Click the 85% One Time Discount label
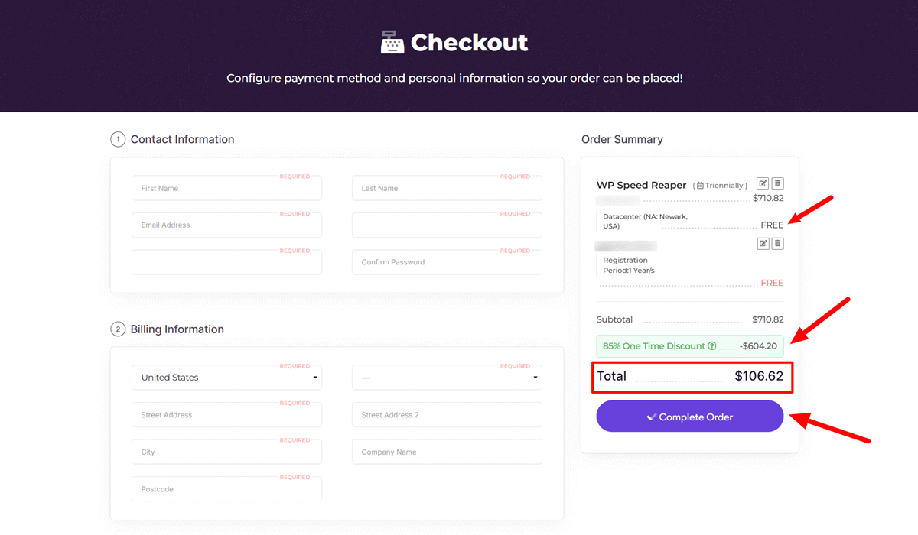 point(653,346)
